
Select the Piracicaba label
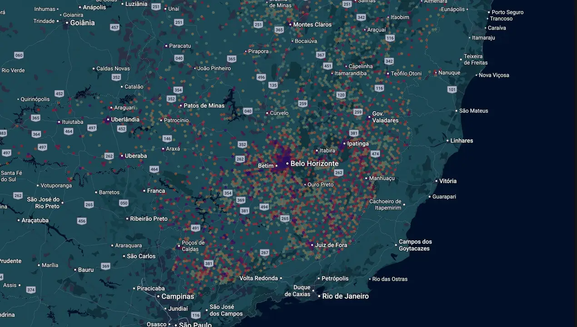(x=151, y=288)
